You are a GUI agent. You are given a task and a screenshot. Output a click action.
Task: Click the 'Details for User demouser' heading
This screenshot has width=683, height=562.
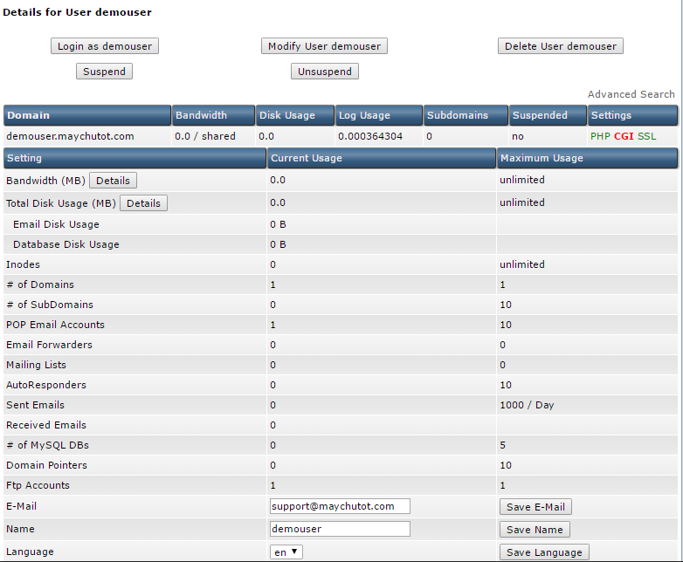(77, 12)
